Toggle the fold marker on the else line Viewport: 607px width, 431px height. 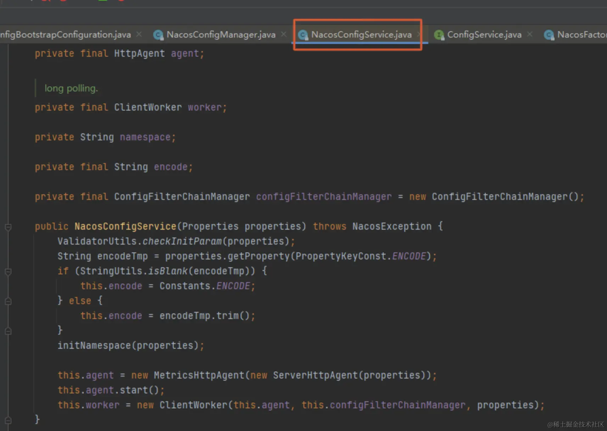click(x=8, y=301)
